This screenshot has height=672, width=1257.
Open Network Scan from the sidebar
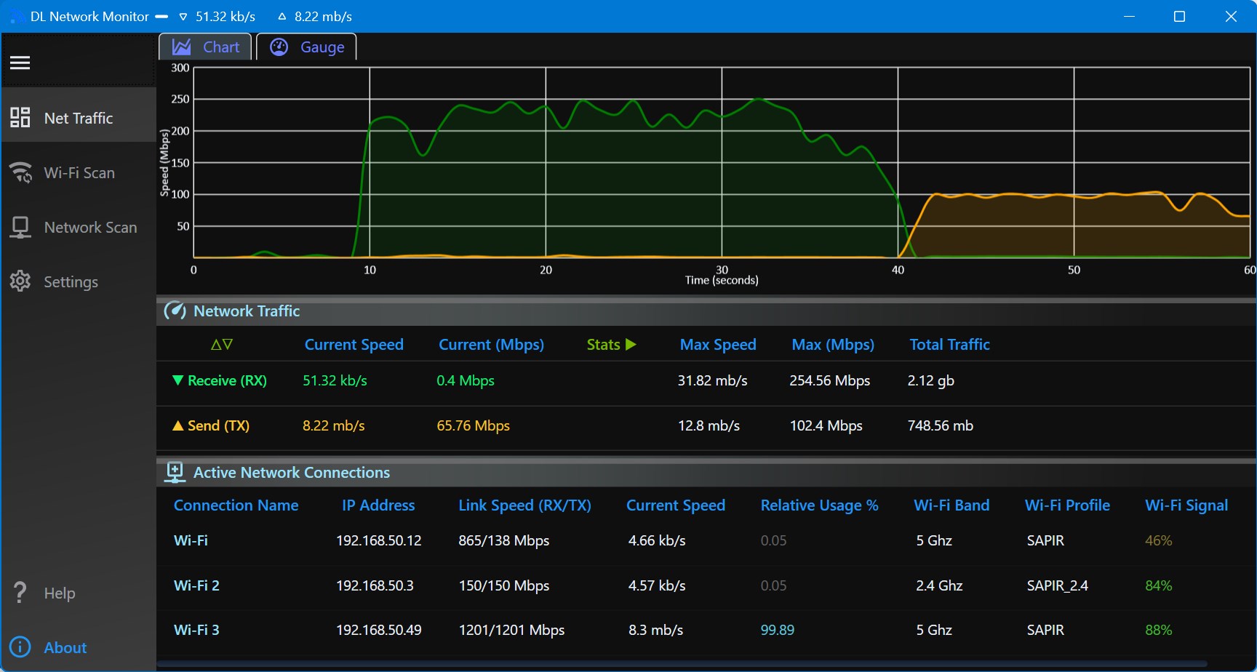[79, 228]
